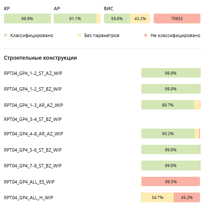Viewport: 203px width, 207px height.
Task: Click the 54.7% yellow segment of RPT04_GP4_ALL_H_WIP
Action: point(157,197)
